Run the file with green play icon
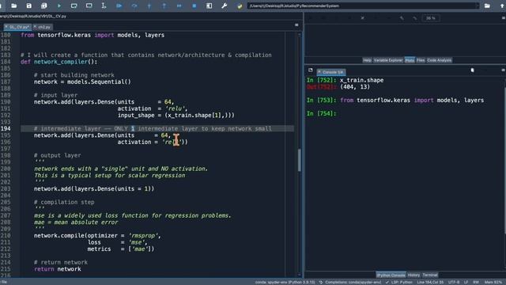The image size is (506, 285). (59, 6)
